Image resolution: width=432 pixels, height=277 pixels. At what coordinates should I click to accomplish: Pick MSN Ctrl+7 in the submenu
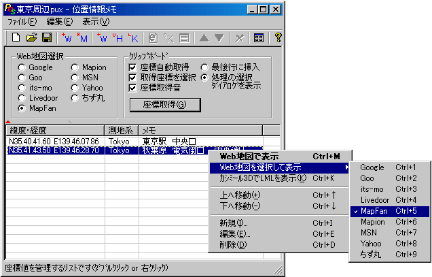pos(390,233)
